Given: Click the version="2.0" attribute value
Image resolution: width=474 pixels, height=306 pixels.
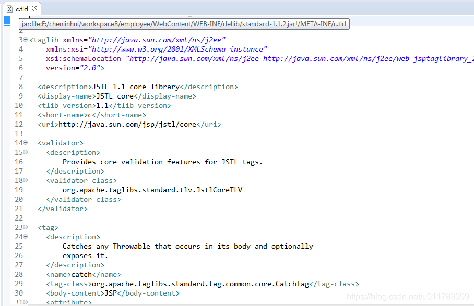Looking at the screenshot, I should point(90,68).
